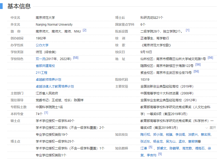Click the 双一流 link
The width and height of the screenshot is (221, 164).
40,59
